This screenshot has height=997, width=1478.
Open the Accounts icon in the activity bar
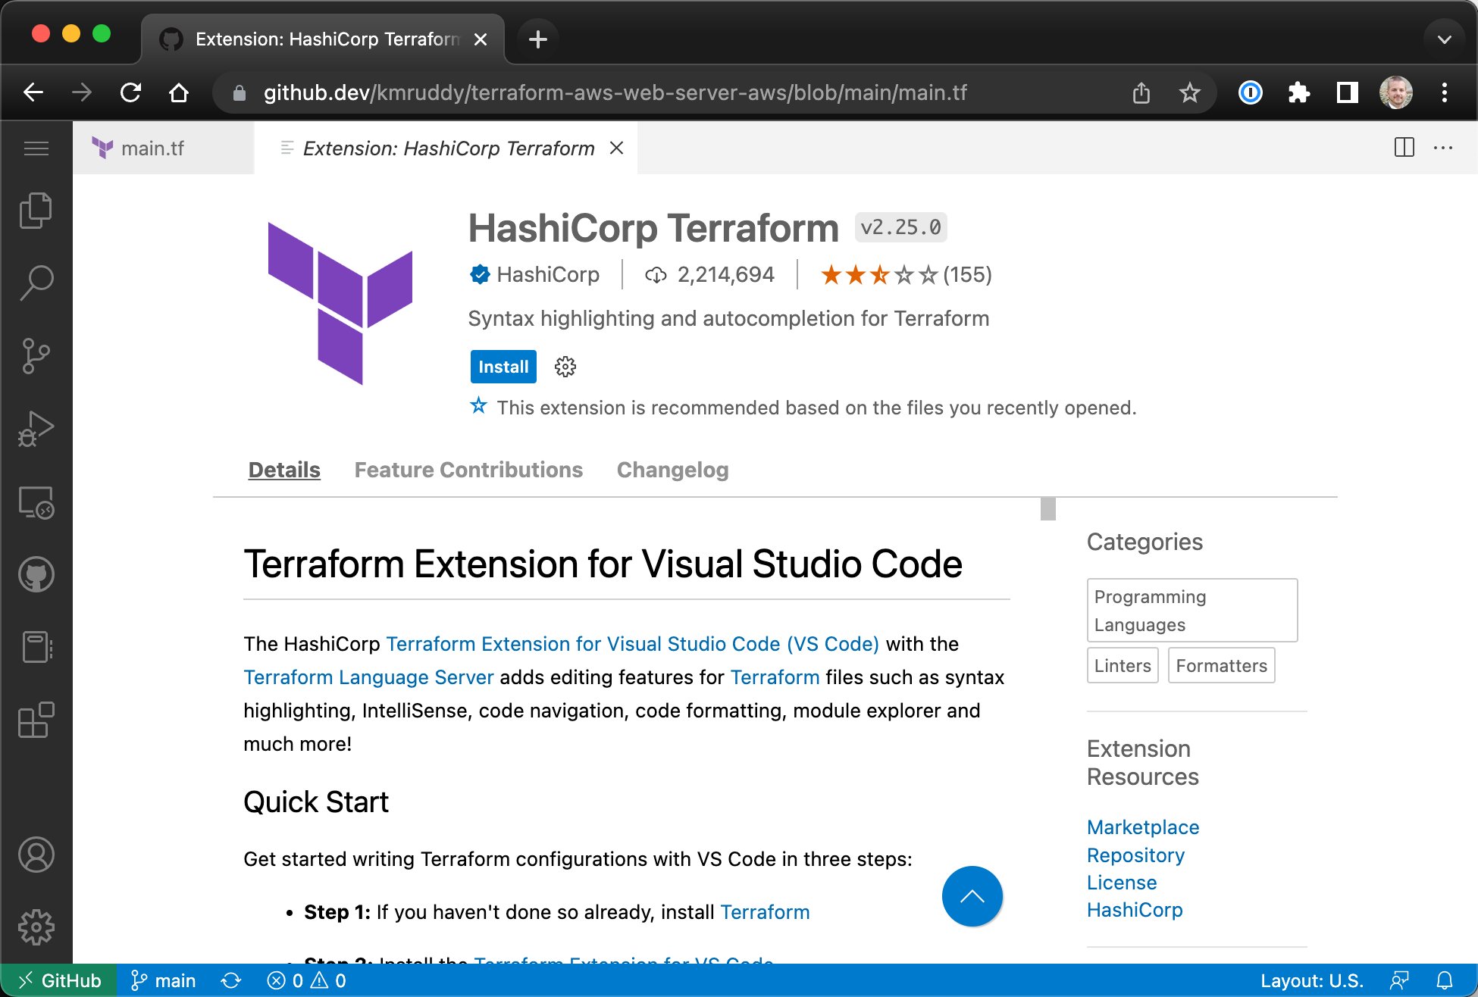[36, 855]
